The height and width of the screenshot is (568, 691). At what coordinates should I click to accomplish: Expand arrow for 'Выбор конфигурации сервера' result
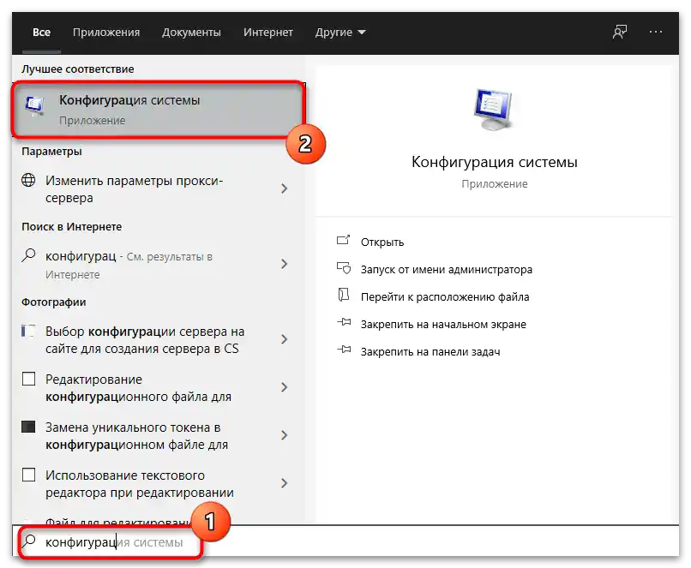(285, 339)
